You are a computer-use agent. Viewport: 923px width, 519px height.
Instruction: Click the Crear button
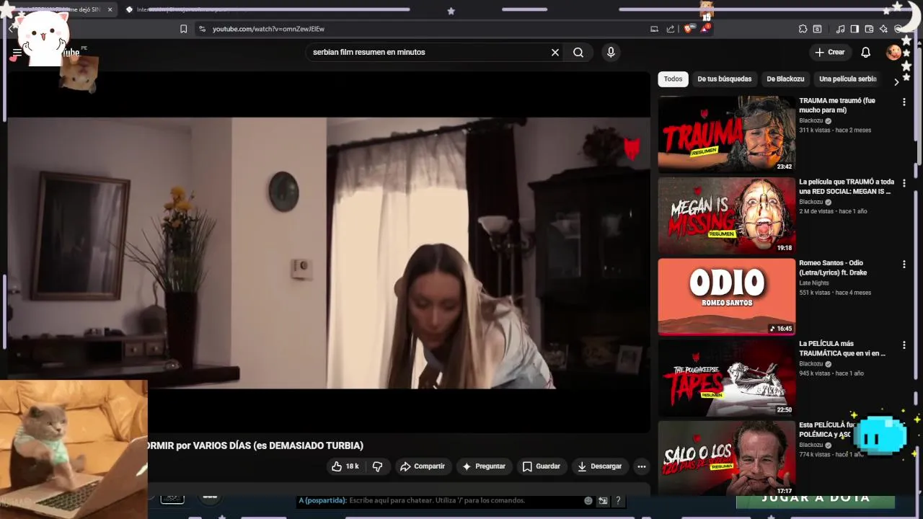(829, 52)
